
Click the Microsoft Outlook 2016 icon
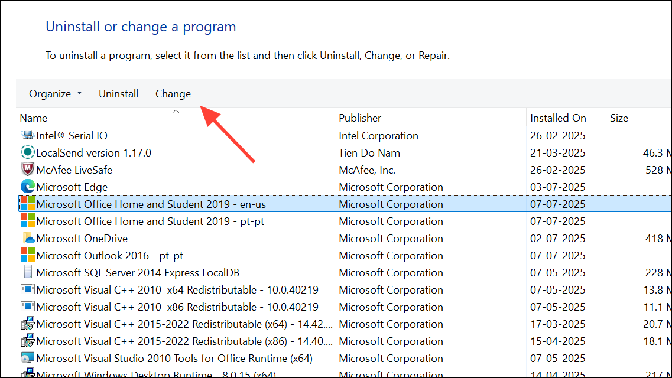tap(27, 255)
